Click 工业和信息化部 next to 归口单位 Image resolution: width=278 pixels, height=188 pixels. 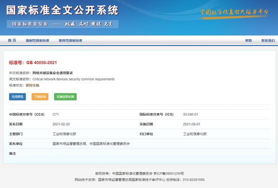point(195,134)
